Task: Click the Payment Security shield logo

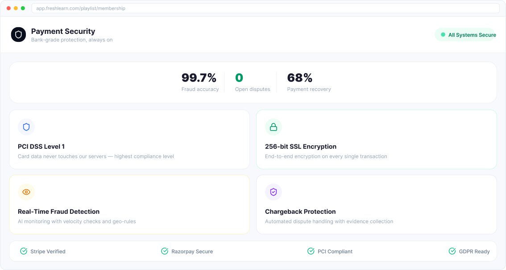Action: pos(18,34)
